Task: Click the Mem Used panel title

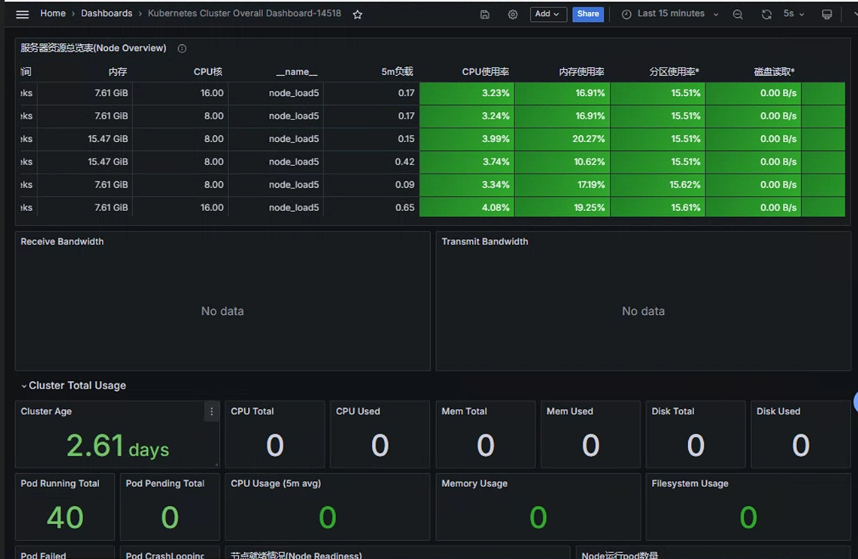Action: (570, 411)
